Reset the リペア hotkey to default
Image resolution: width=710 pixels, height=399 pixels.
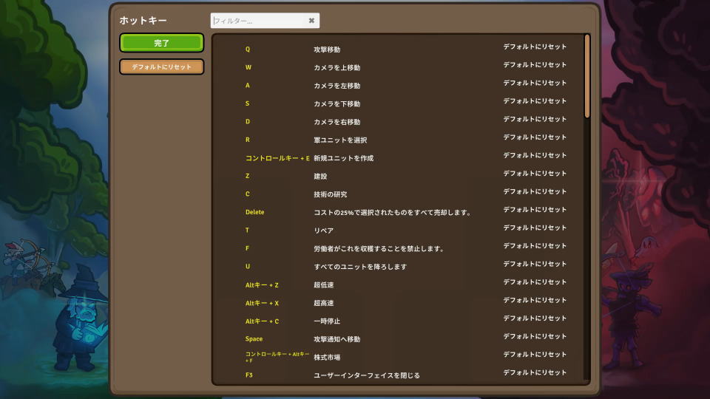534,228
